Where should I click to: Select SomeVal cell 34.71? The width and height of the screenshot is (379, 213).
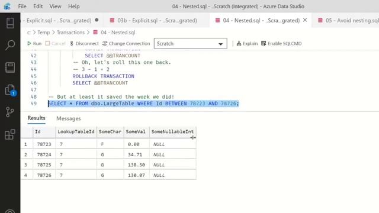click(136, 154)
